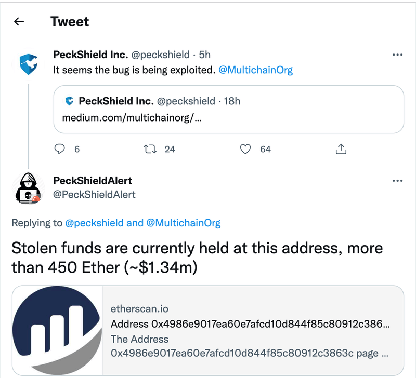Screen dimensions: 416x378
Task: Click @MultichainOrg in Replying to line
Action: click(183, 223)
